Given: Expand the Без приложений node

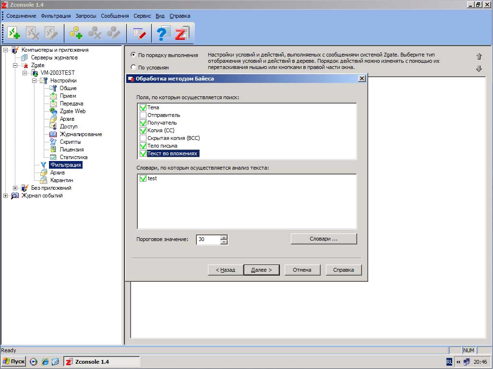Looking at the screenshot, I should tap(15, 188).
